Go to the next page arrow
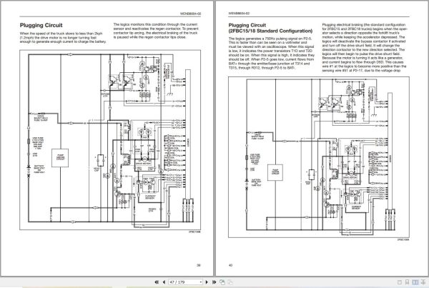Viewport: 429px width, 288px height. (207, 282)
